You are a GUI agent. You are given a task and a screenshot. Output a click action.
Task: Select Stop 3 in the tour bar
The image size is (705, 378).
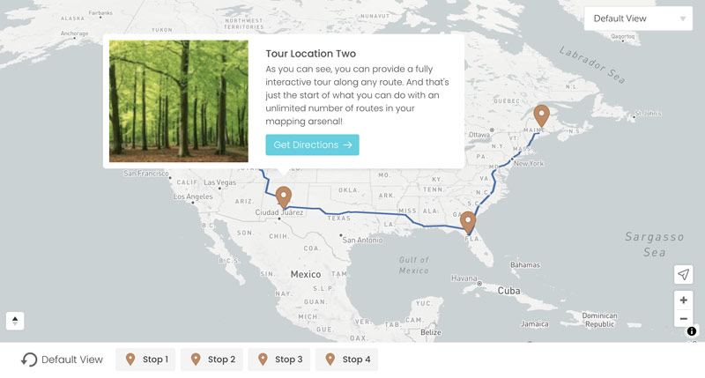tap(279, 359)
